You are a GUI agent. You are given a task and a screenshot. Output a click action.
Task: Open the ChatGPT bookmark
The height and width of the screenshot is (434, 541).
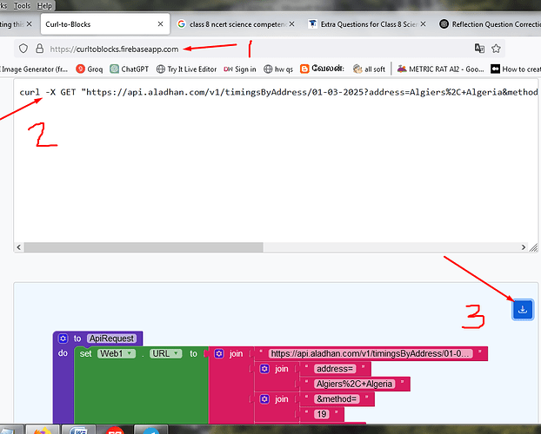click(x=130, y=69)
